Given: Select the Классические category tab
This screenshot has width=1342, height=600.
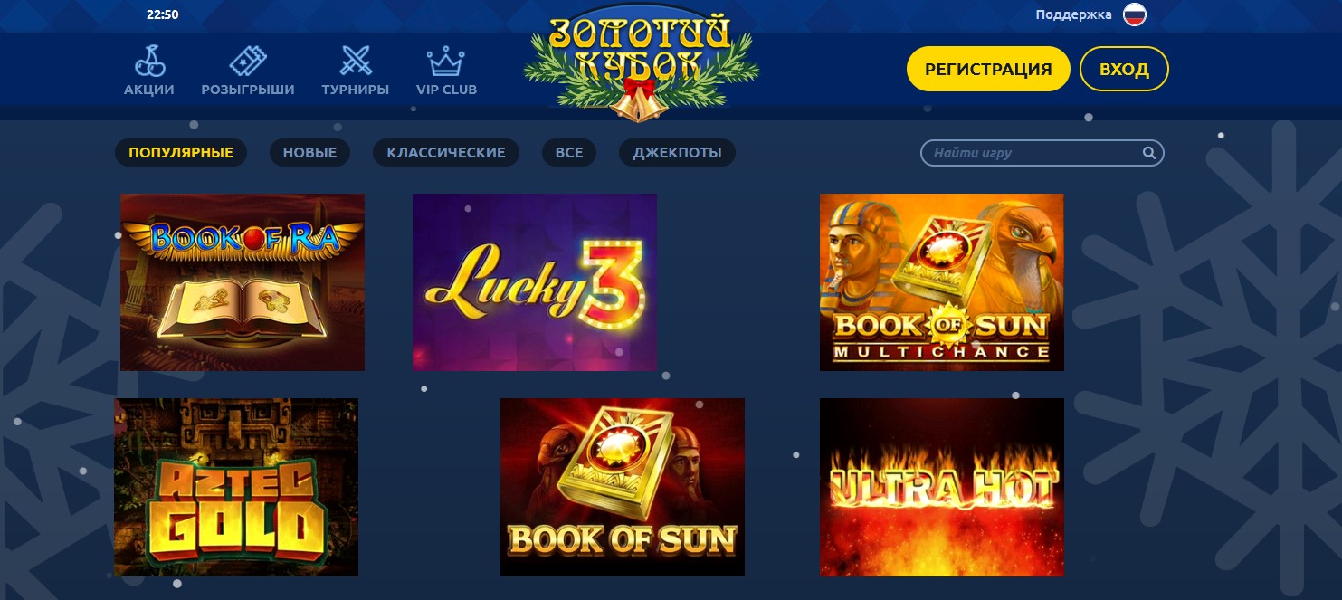Looking at the screenshot, I should click(446, 153).
